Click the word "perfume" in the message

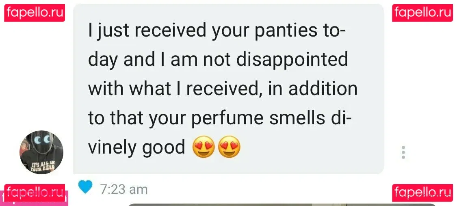227,119
